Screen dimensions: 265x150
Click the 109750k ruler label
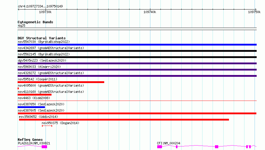[x=254, y=12]
